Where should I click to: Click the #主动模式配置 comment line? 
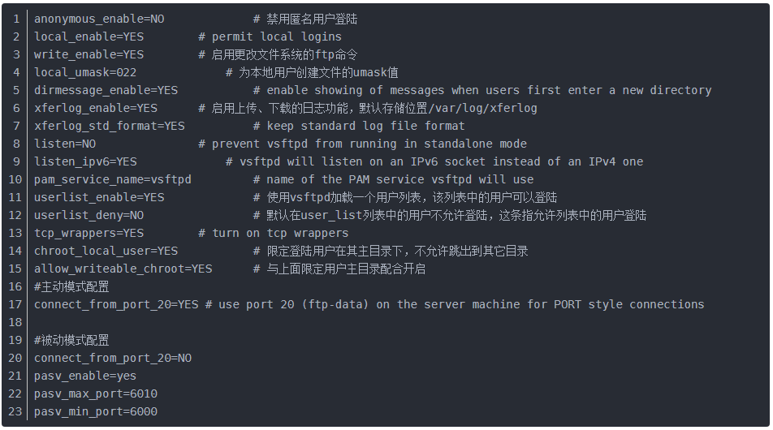point(71,286)
